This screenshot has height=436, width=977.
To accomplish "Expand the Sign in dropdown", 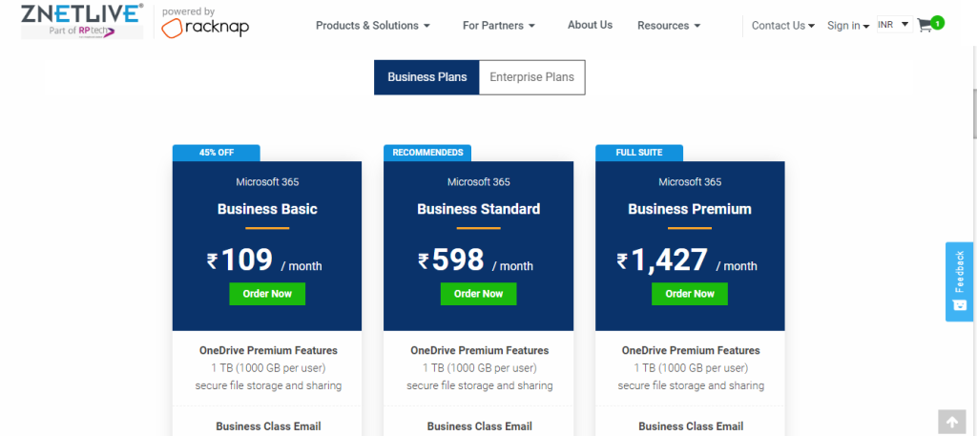I will [x=848, y=26].
